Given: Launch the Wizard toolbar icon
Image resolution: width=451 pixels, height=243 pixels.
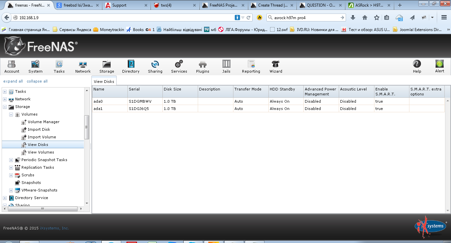Looking at the screenshot, I should [276, 66].
